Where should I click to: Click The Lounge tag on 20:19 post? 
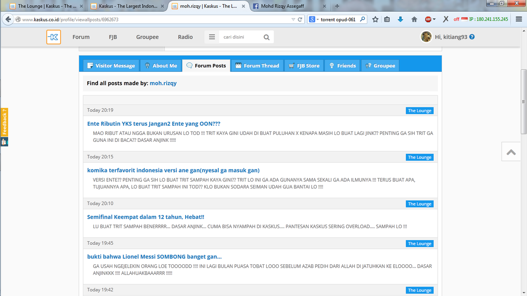click(x=420, y=111)
